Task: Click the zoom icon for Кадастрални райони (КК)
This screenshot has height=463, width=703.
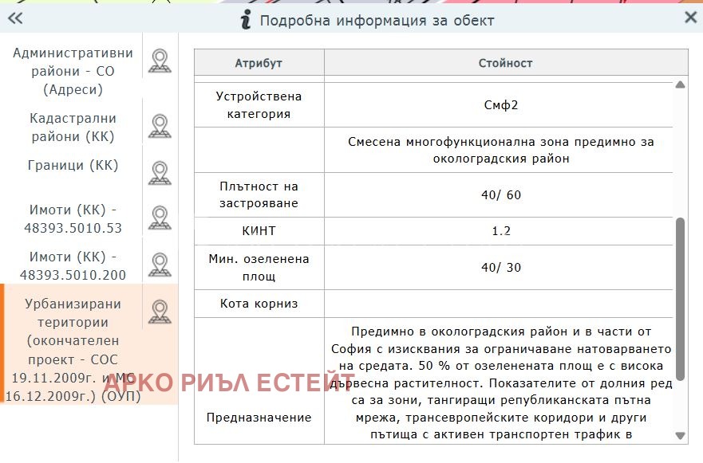Action: pyautogui.click(x=159, y=126)
